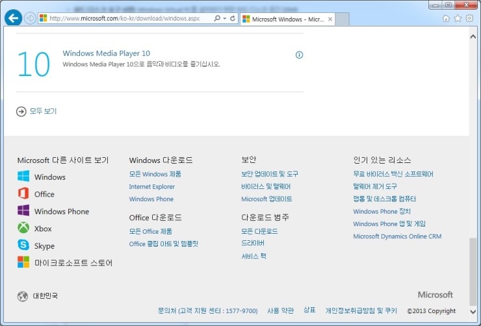The image size is (481, 326).
Task: Go back using the browser back arrow
Action: 13,18
